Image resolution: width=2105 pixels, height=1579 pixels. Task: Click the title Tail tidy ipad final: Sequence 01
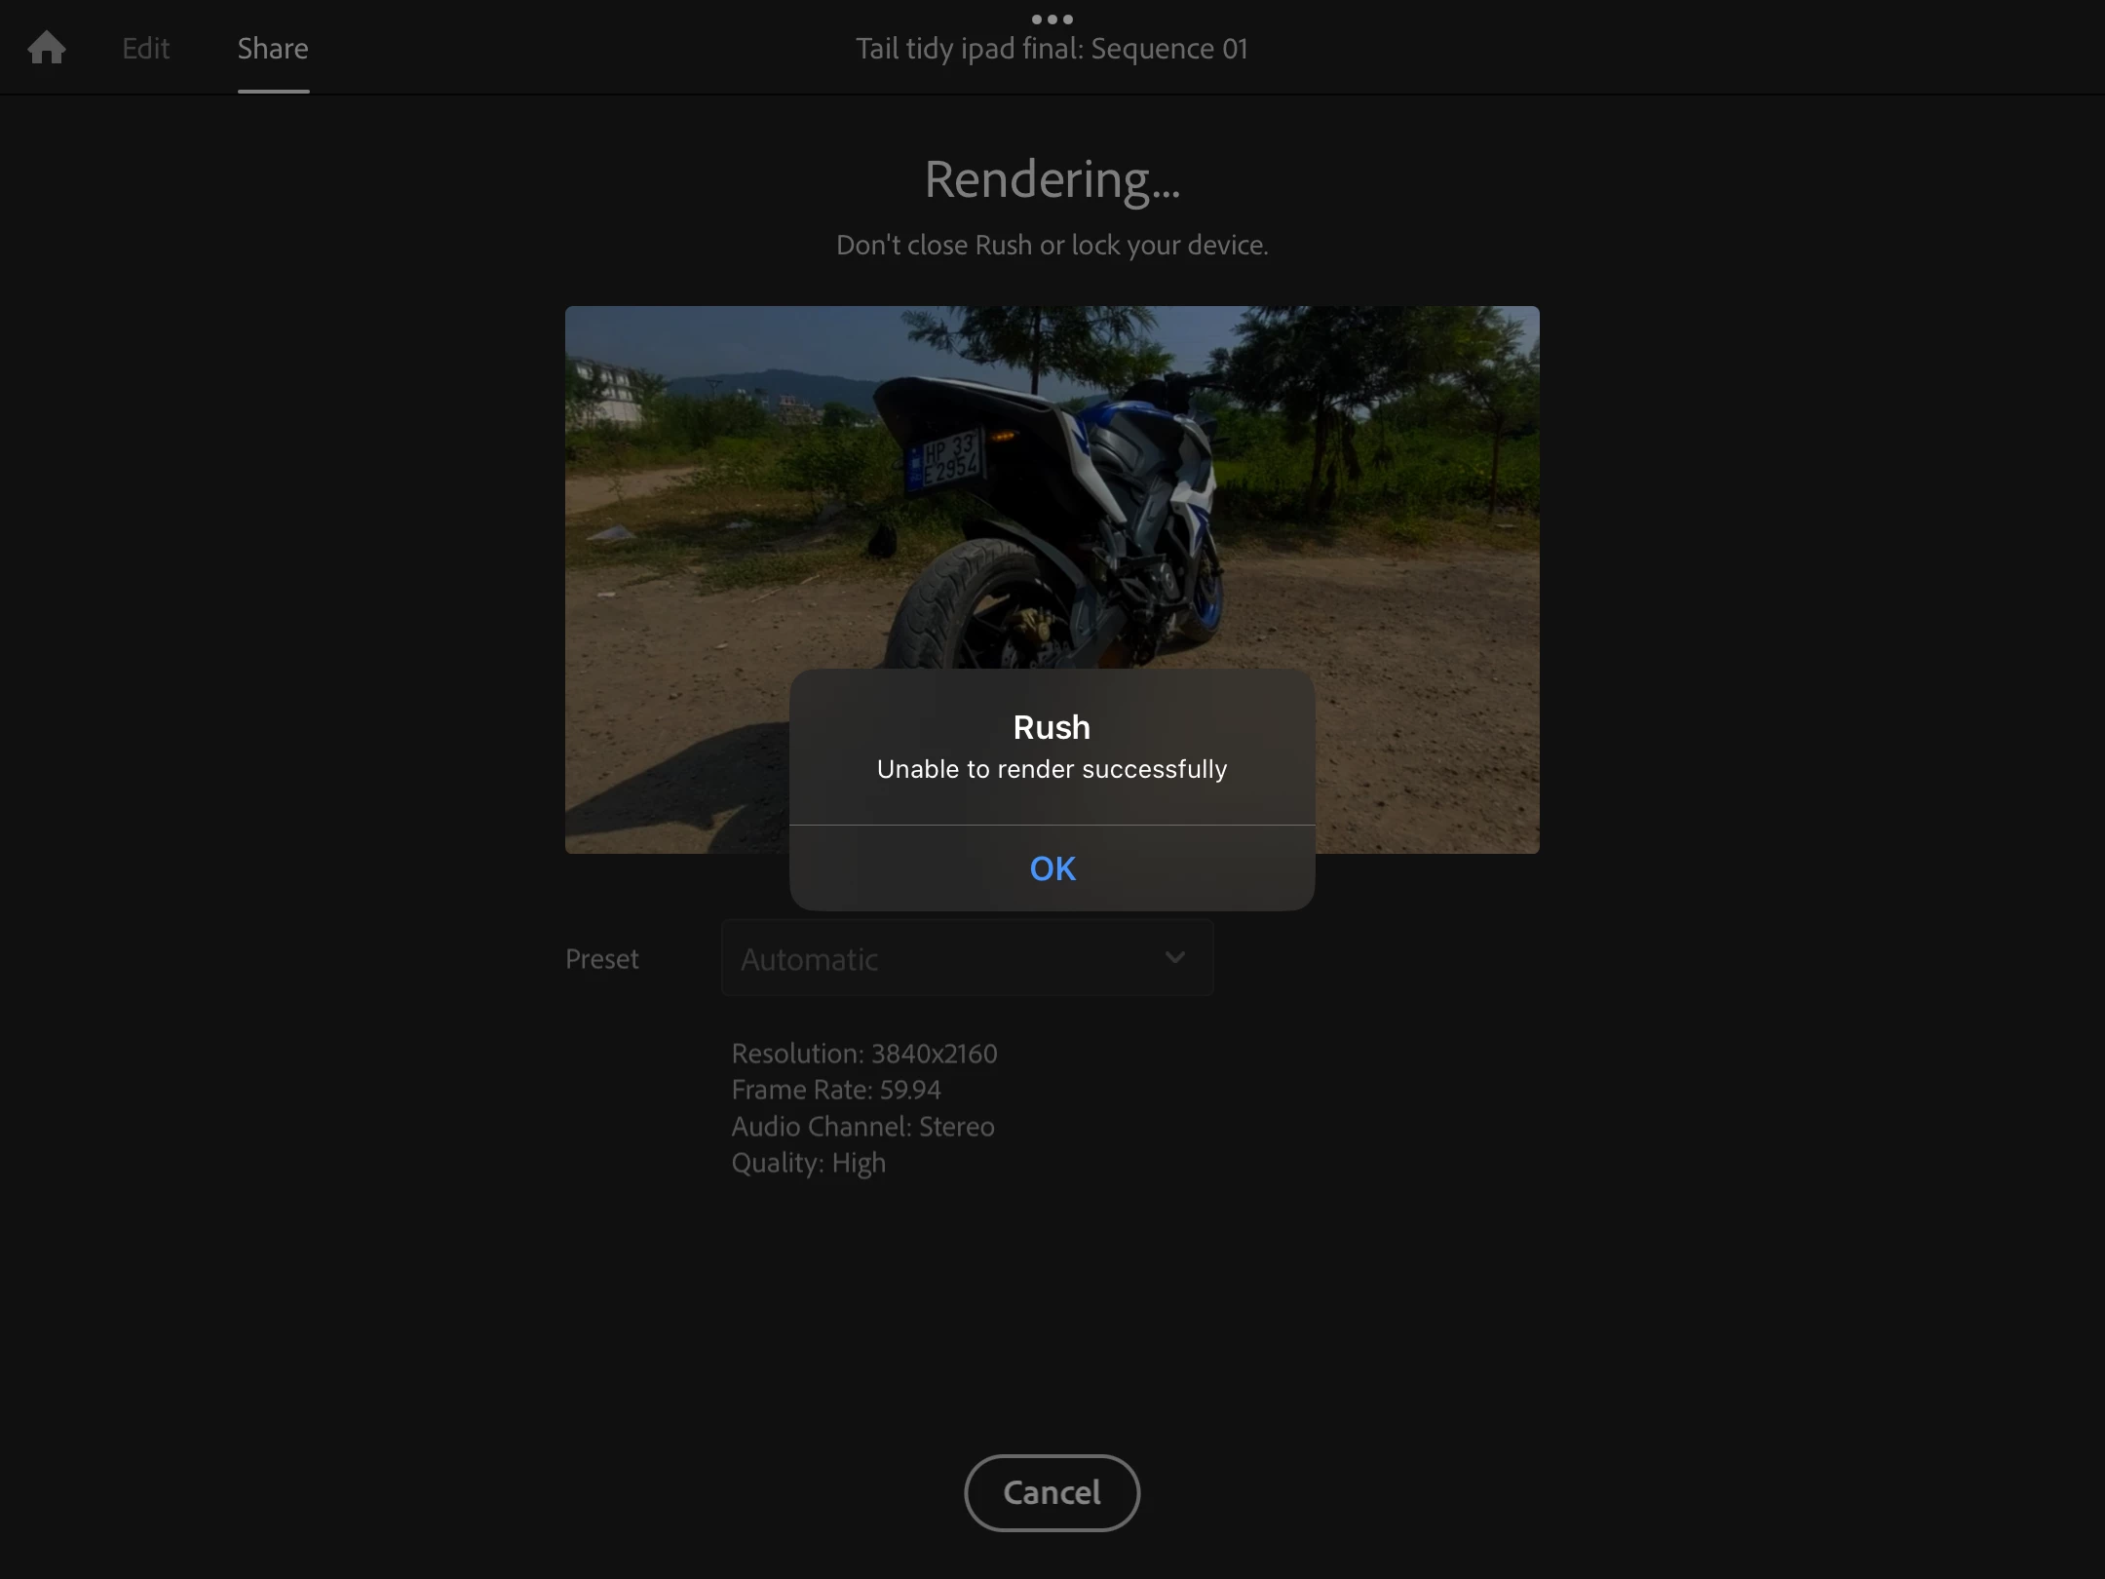pyautogui.click(x=1052, y=48)
